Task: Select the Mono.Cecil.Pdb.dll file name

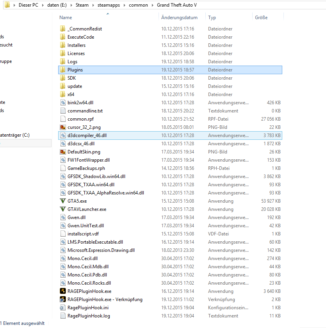Action: coord(87,275)
